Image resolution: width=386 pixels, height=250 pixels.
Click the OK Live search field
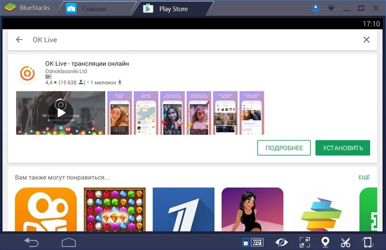pyautogui.click(x=192, y=39)
